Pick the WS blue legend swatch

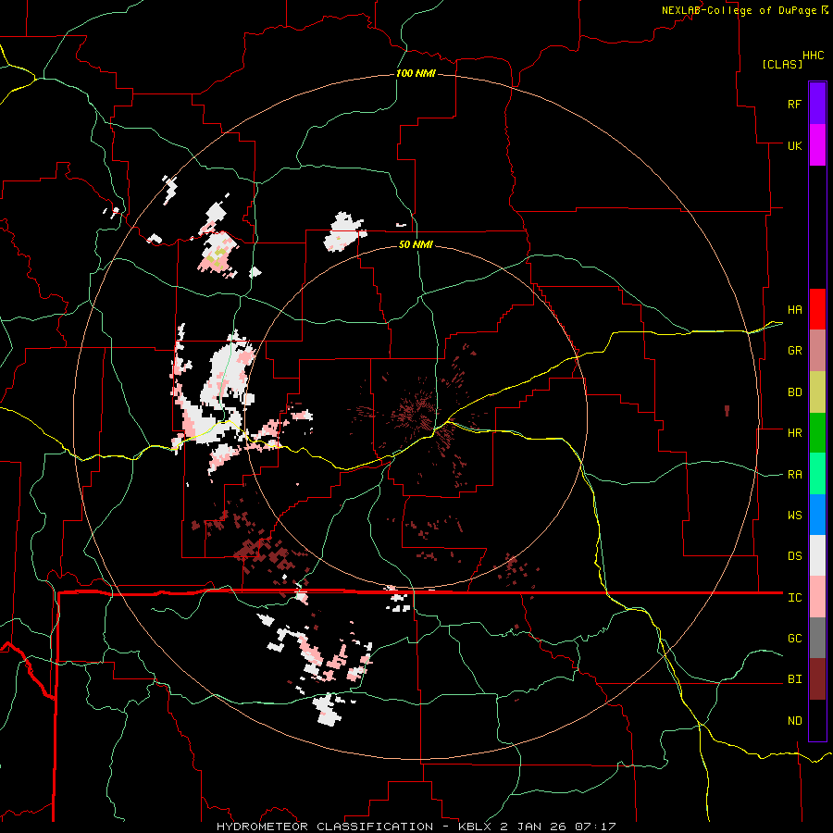(817, 515)
